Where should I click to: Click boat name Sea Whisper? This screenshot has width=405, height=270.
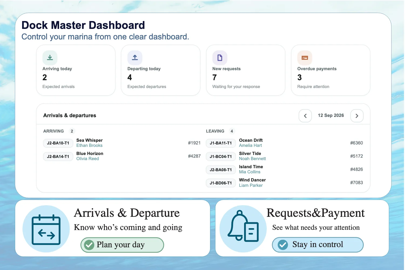click(x=89, y=140)
